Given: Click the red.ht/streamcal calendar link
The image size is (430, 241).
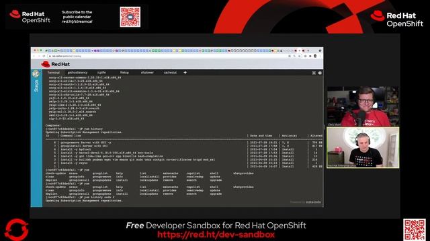Looking at the screenshot, I should click(x=77, y=21).
